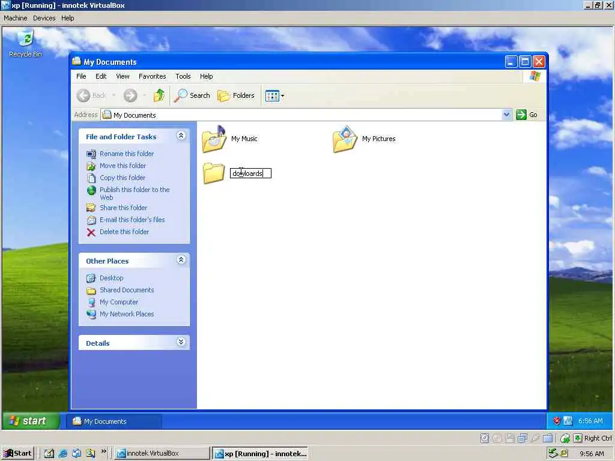The width and height of the screenshot is (615, 461).
Task: Open the Views dropdown button
Action: [274, 95]
